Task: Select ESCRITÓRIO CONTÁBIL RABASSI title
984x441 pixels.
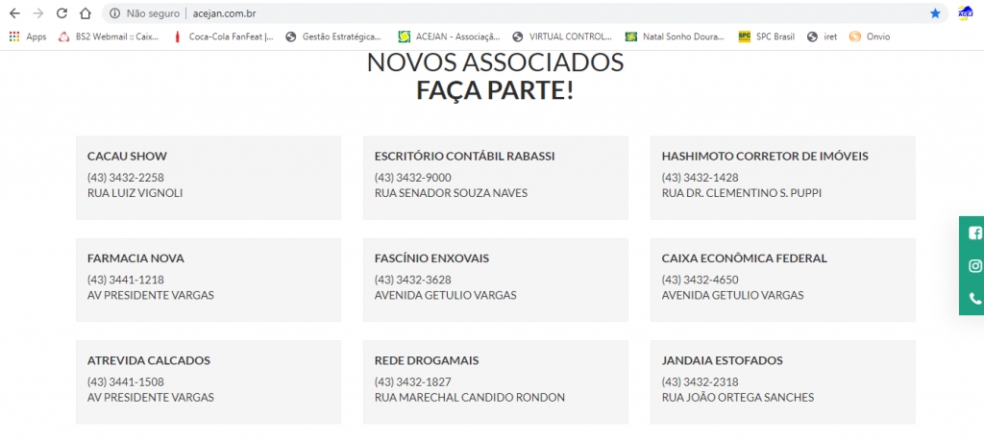Action: pyautogui.click(x=464, y=157)
